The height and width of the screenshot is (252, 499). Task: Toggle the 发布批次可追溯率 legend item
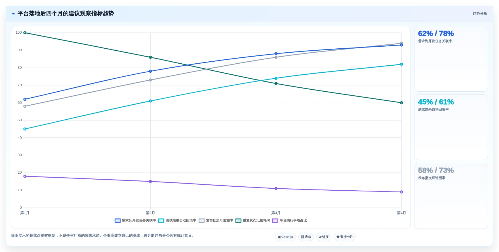click(216, 221)
